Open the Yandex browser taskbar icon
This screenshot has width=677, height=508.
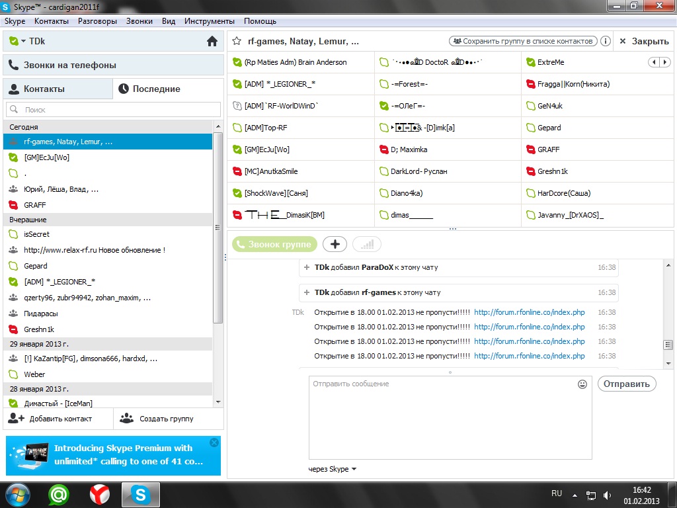(x=100, y=495)
